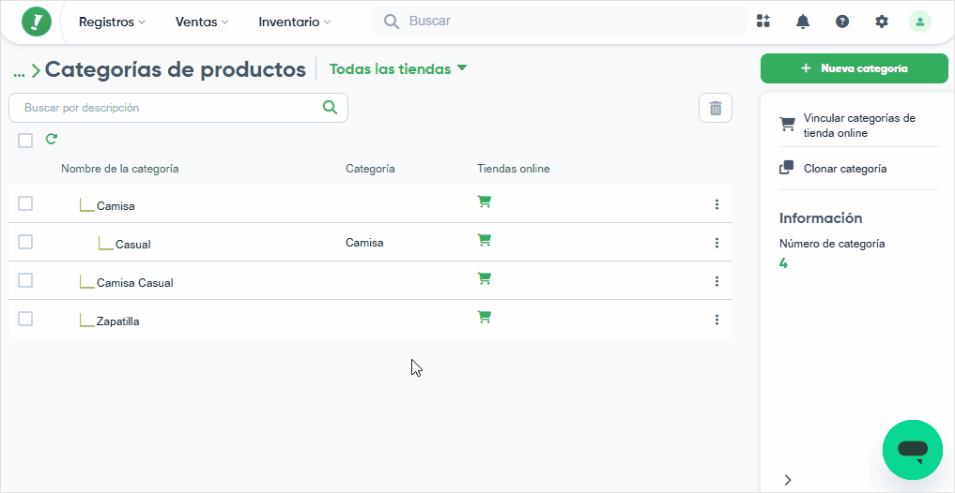Click the online store cart icon for Camisa

(x=485, y=202)
